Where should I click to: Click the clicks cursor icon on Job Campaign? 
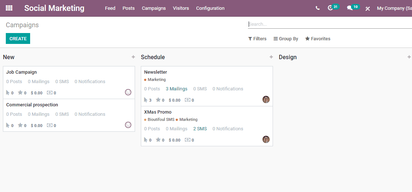tap(8, 93)
